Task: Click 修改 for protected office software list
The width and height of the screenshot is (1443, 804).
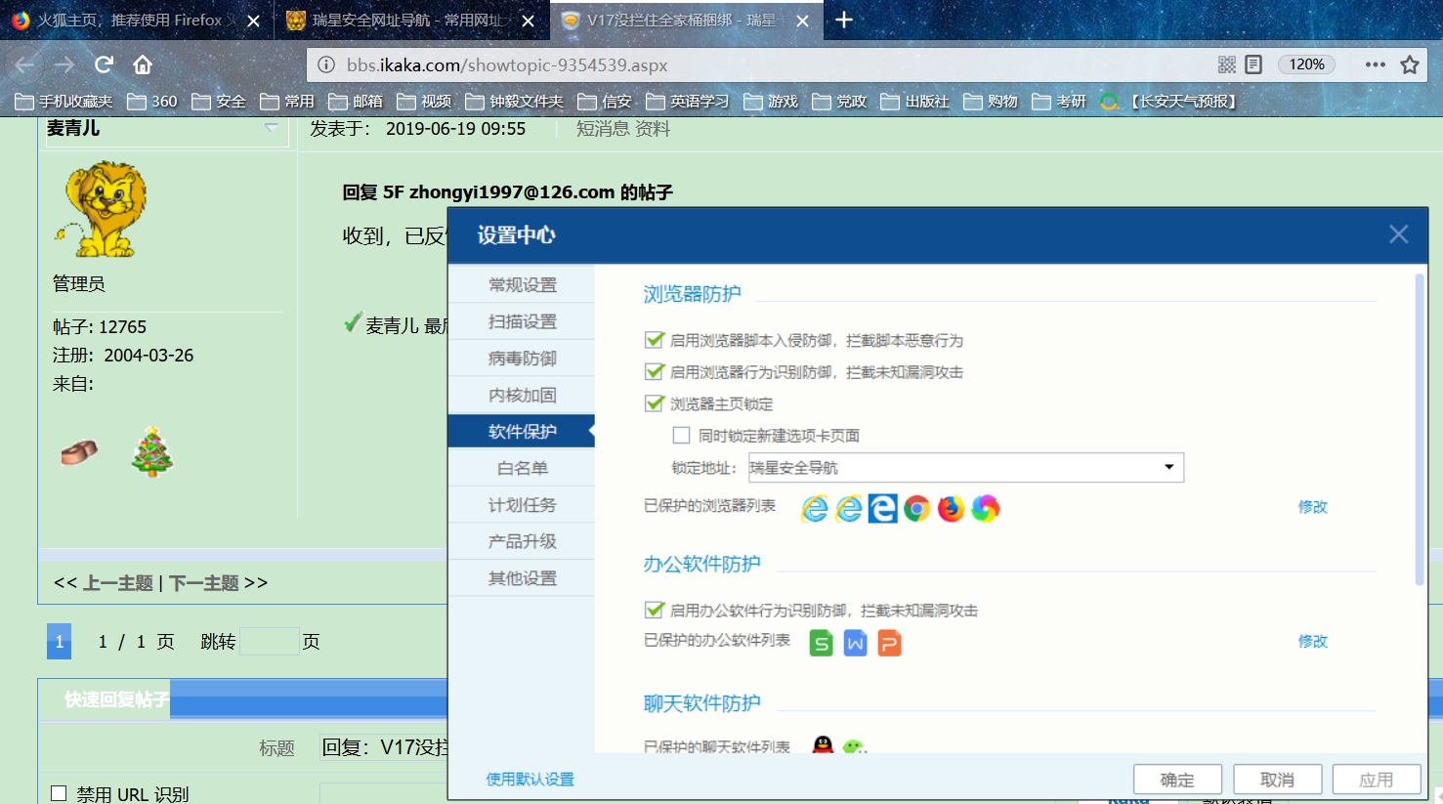Action: (x=1312, y=641)
